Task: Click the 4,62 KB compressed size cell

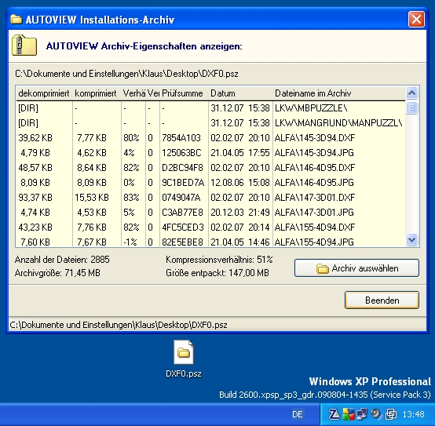Action: click(92, 153)
